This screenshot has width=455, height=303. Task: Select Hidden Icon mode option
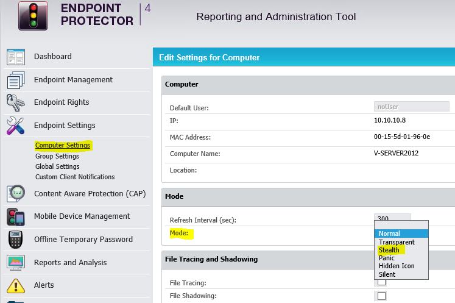tap(397, 266)
